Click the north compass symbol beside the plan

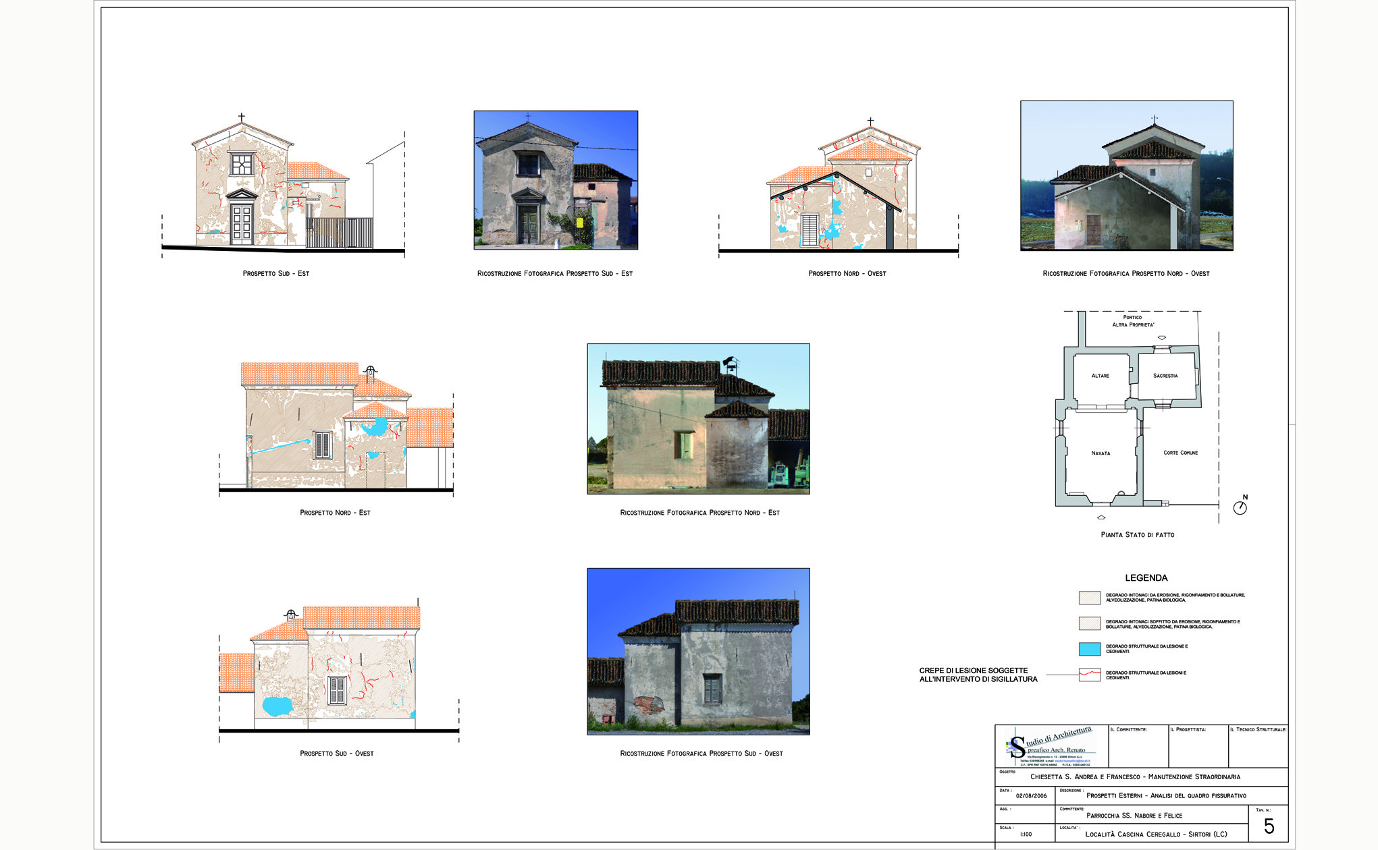[x=1240, y=507]
